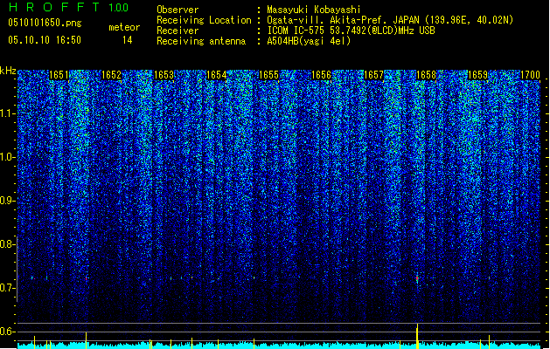Click time marker 1655
The width and height of the screenshot is (550, 349).
pyautogui.click(x=268, y=75)
